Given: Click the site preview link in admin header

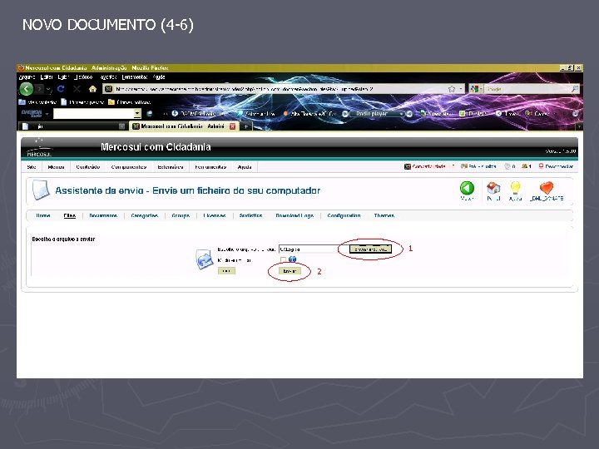Looking at the screenshot, I should tap(478, 166).
